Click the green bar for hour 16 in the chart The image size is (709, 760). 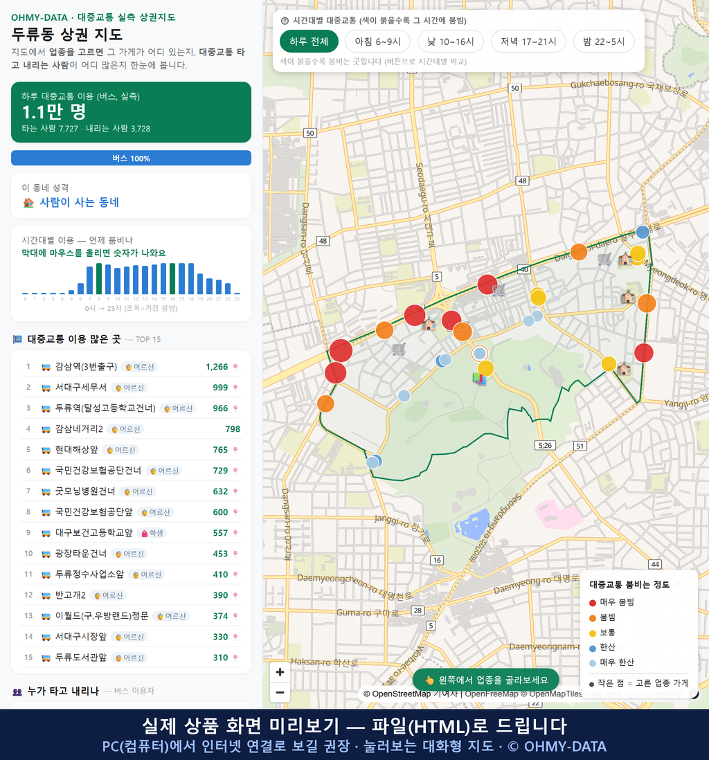click(x=172, y=279)
